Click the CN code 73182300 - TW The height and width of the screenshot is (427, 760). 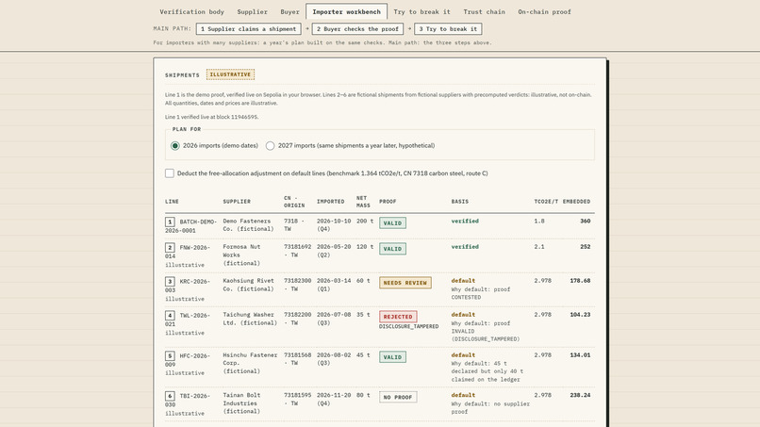[298, 285]
